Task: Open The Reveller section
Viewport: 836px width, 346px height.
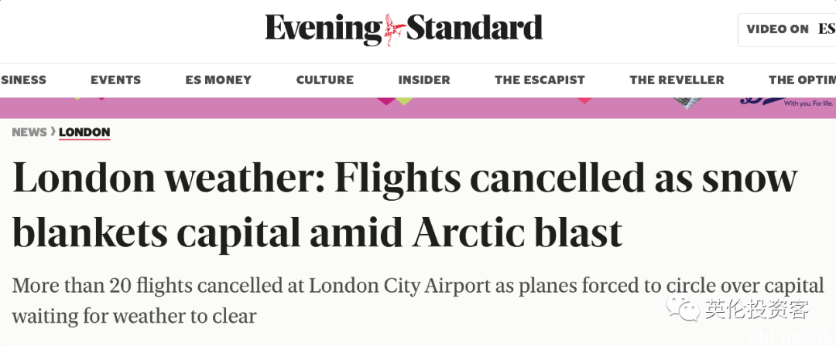Action: 677,80
